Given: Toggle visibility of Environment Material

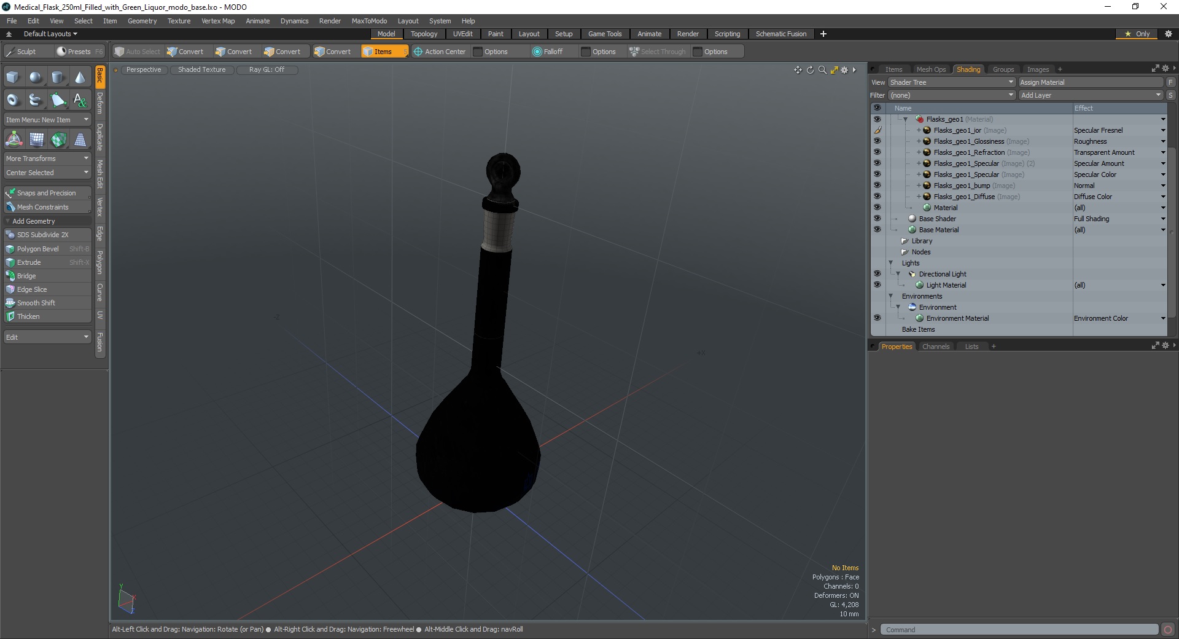Looking at the screenshot, I should click(877, 318).
